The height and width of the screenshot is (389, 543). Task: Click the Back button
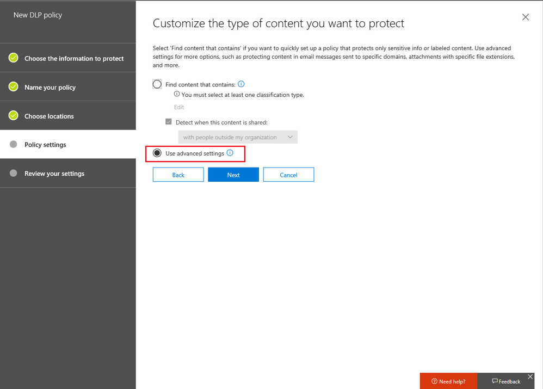(x=178, y=175)
